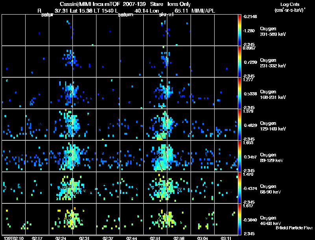Select the -0.2148 color scale maximum
Image resolution: width=315 pixels, height=240 pixels.
[250, 17]
